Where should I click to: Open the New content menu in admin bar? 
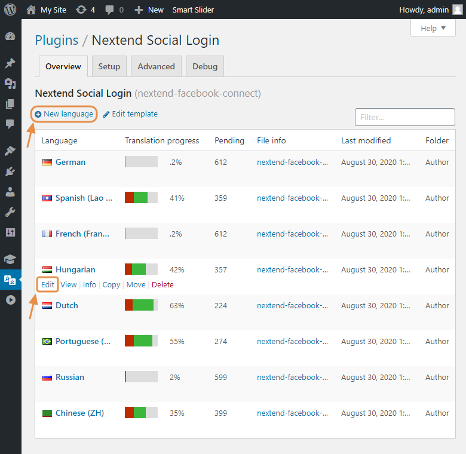[149, 10]
